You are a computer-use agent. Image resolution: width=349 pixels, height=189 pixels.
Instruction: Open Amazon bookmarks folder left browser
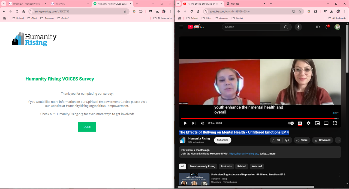pos(47,18)
